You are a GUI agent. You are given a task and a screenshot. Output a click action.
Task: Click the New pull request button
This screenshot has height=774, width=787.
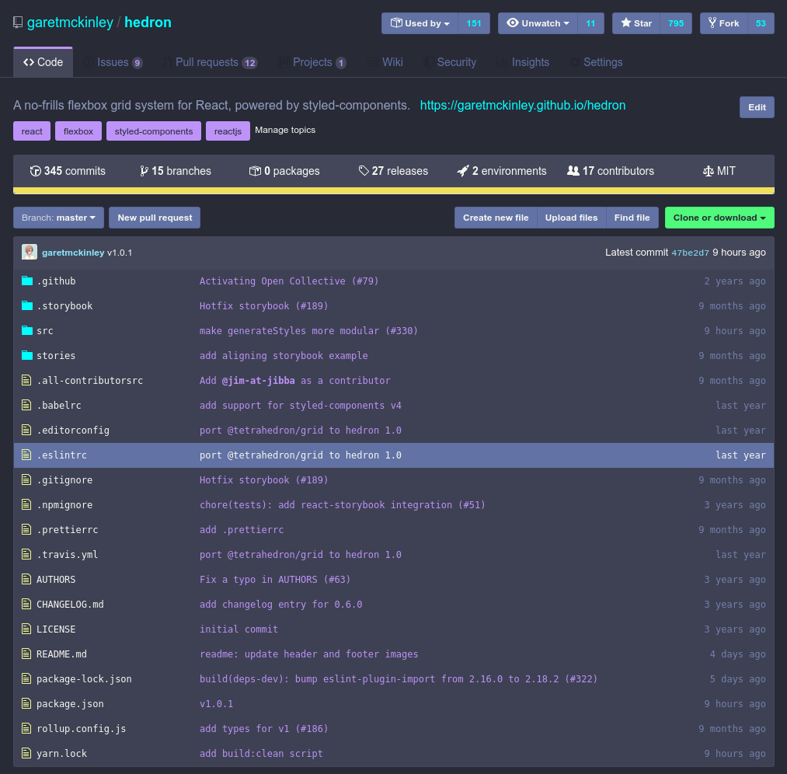(155, 218)
